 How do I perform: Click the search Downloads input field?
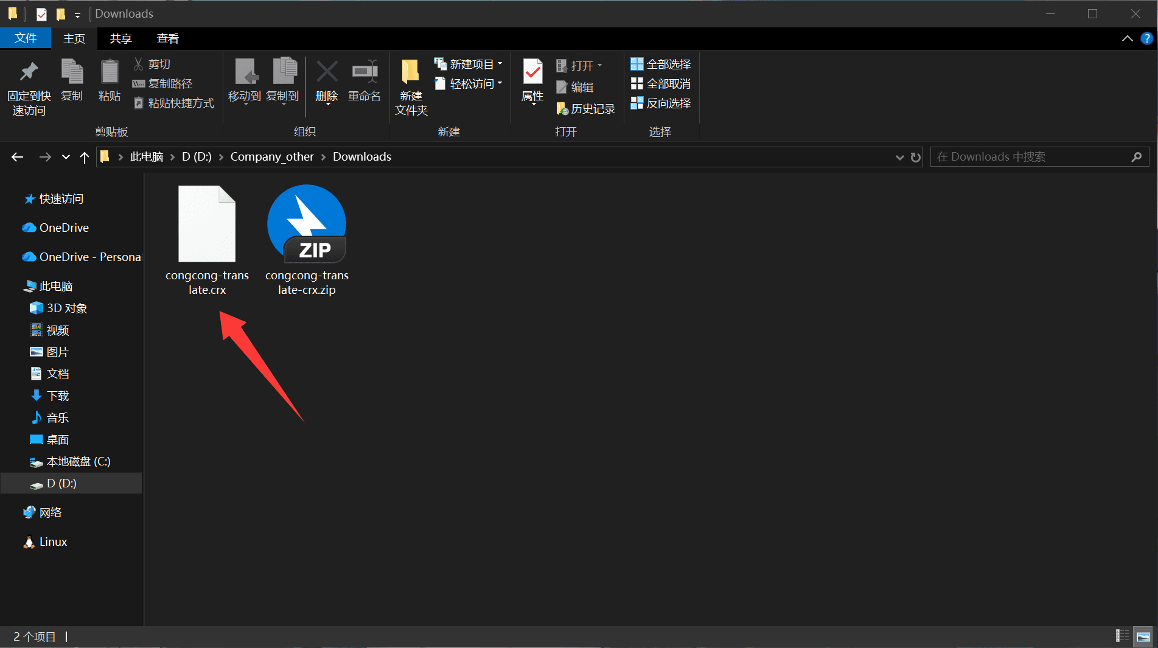tap(1031, 157)
